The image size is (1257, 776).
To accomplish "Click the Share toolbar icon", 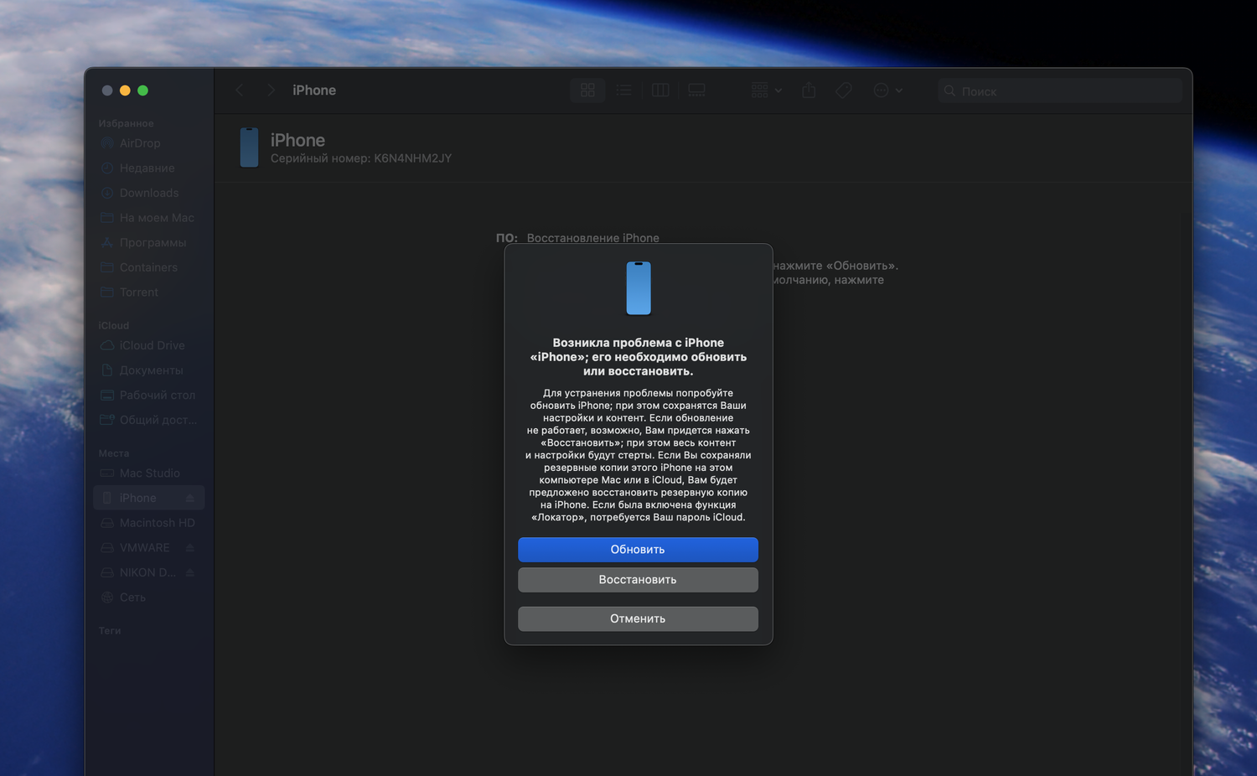I will point(809,91).
